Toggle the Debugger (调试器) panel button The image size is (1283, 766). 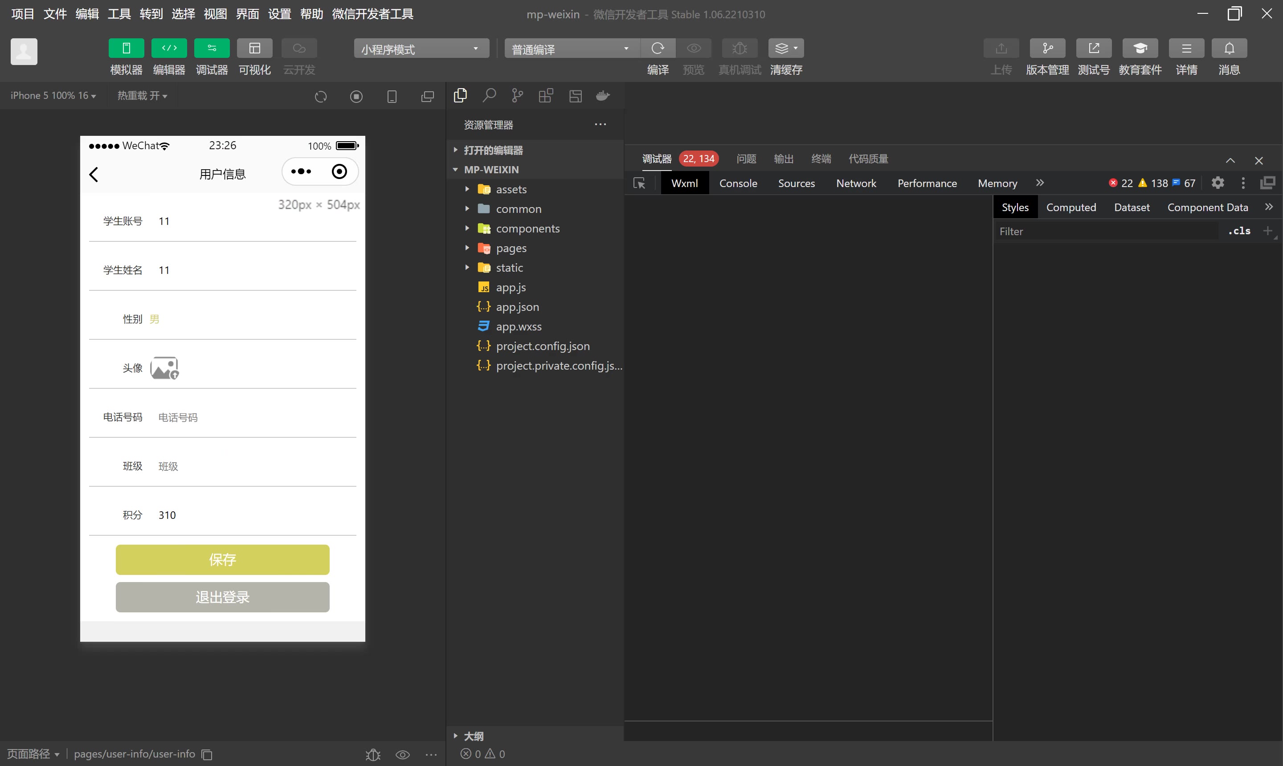(x=212, y=49)
